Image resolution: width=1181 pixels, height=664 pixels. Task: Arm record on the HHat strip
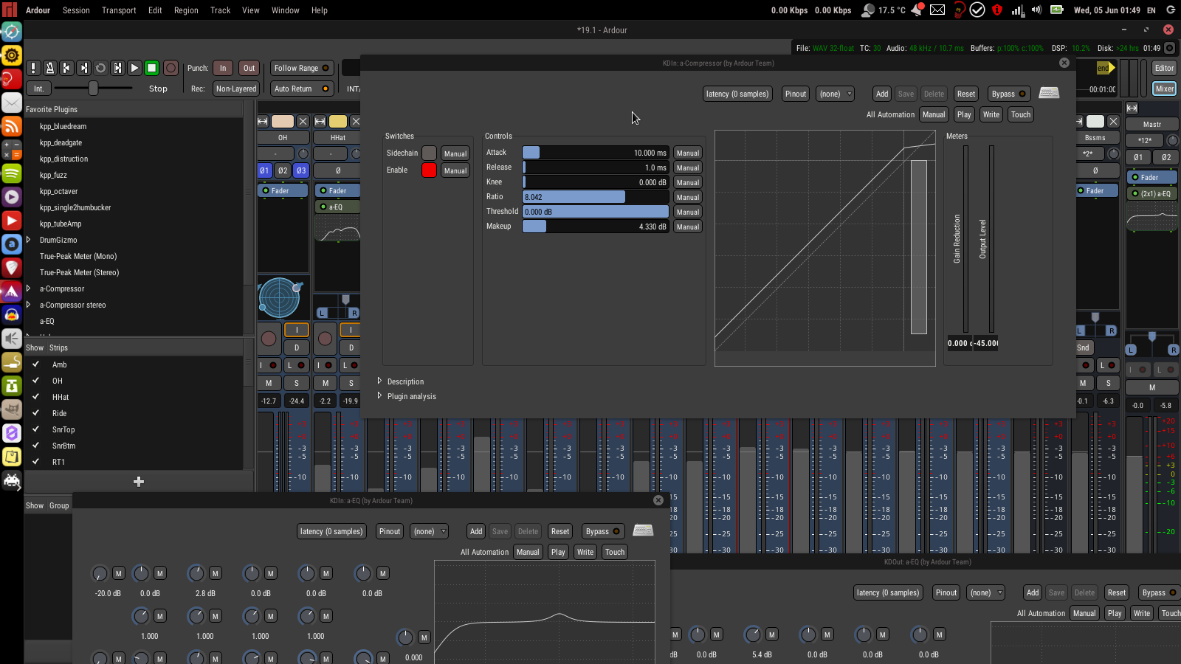(325, 339)
